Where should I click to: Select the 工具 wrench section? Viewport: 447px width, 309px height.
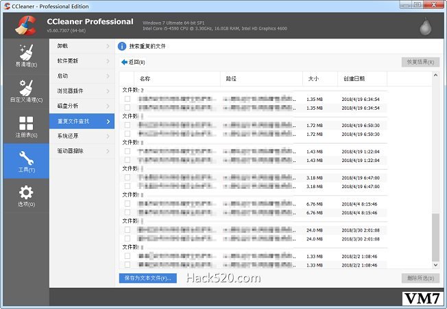tap(26, 161)
